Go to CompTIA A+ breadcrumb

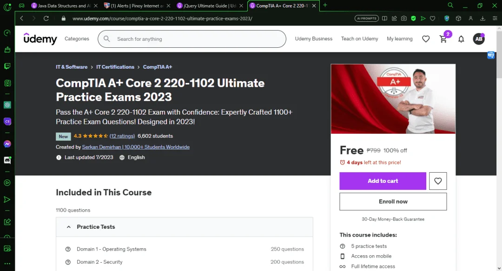pyautogui.click(x=158, y=67)
